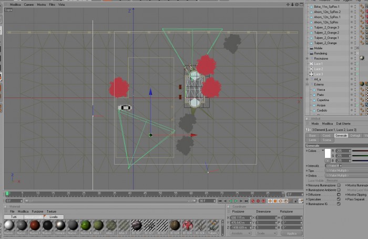The height and width of the screenshot is (239, 368).
Task: Toggle rotation keyframe recording icon
Action: 280,201
